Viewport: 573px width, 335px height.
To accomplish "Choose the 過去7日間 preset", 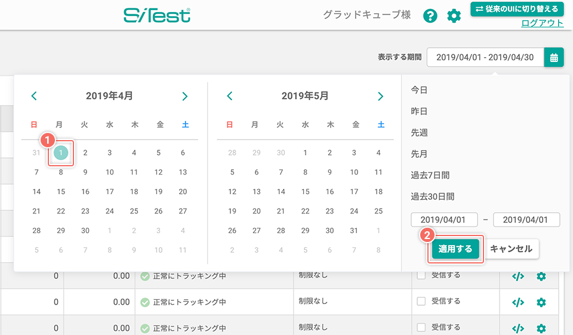I will 430,175.
